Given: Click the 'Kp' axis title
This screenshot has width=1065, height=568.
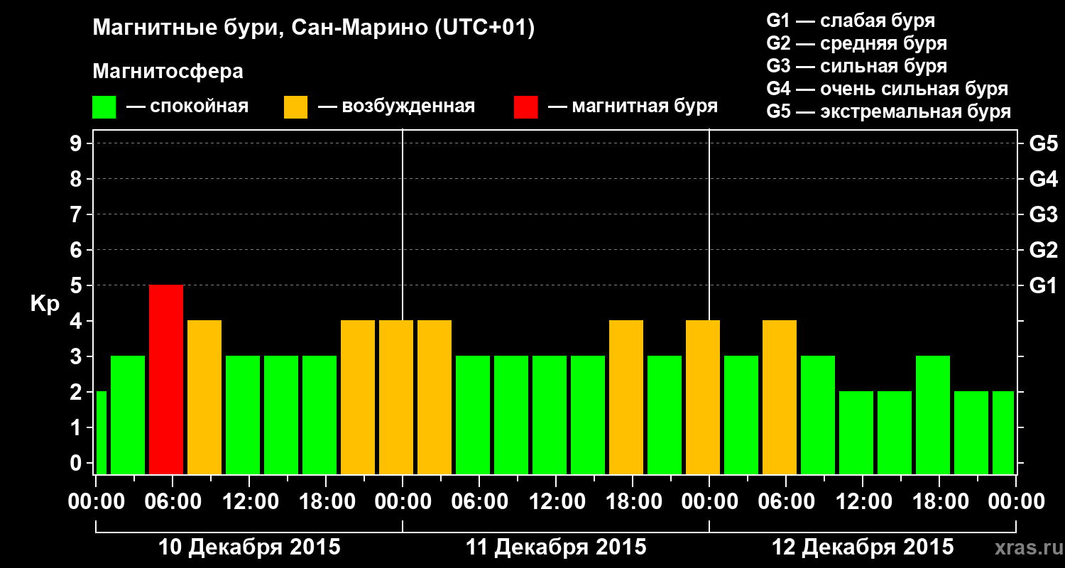Looking at the screenshot, I should tap(45, 304).
